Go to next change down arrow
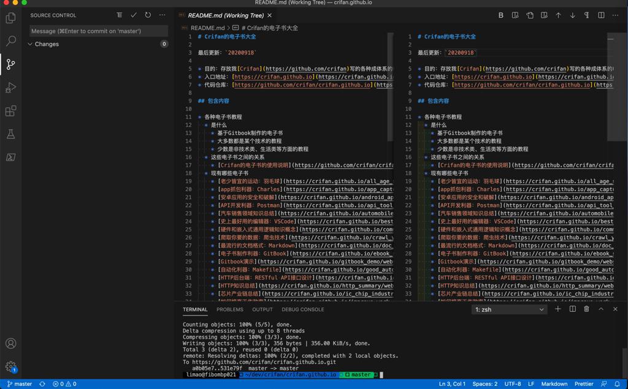 (572, 15)
